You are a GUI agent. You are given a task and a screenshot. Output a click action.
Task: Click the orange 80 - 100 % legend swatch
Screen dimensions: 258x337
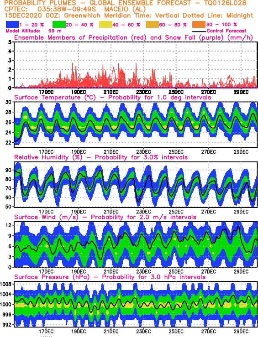199,25
